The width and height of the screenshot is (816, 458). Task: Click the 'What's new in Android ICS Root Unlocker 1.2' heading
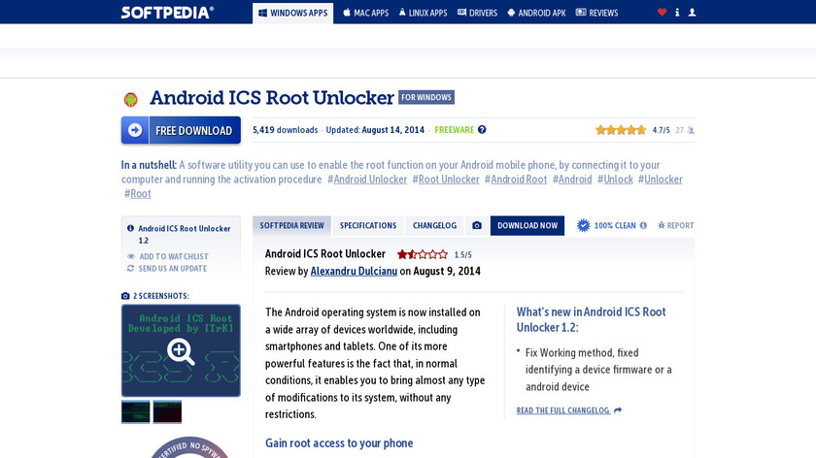(591, 319)
